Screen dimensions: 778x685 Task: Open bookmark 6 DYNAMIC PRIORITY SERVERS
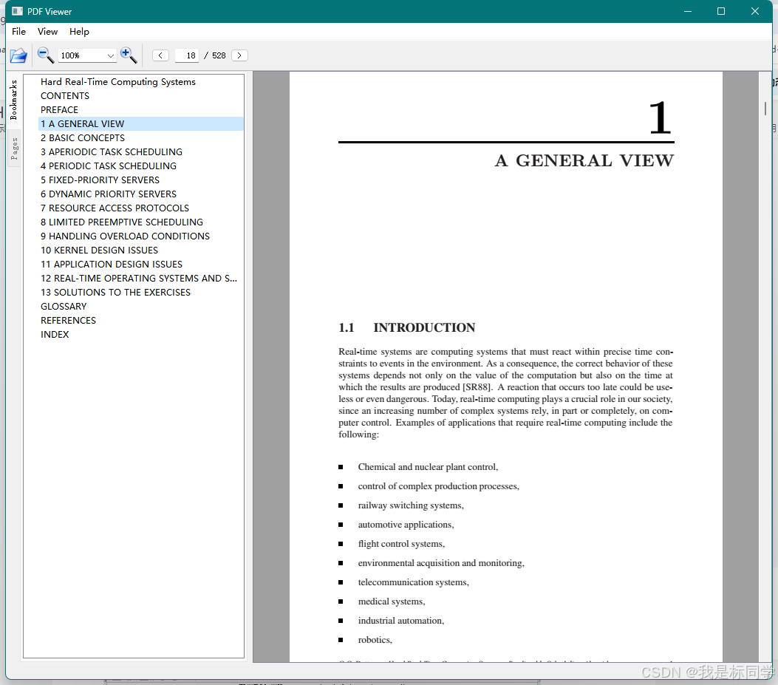coord(109,194)
